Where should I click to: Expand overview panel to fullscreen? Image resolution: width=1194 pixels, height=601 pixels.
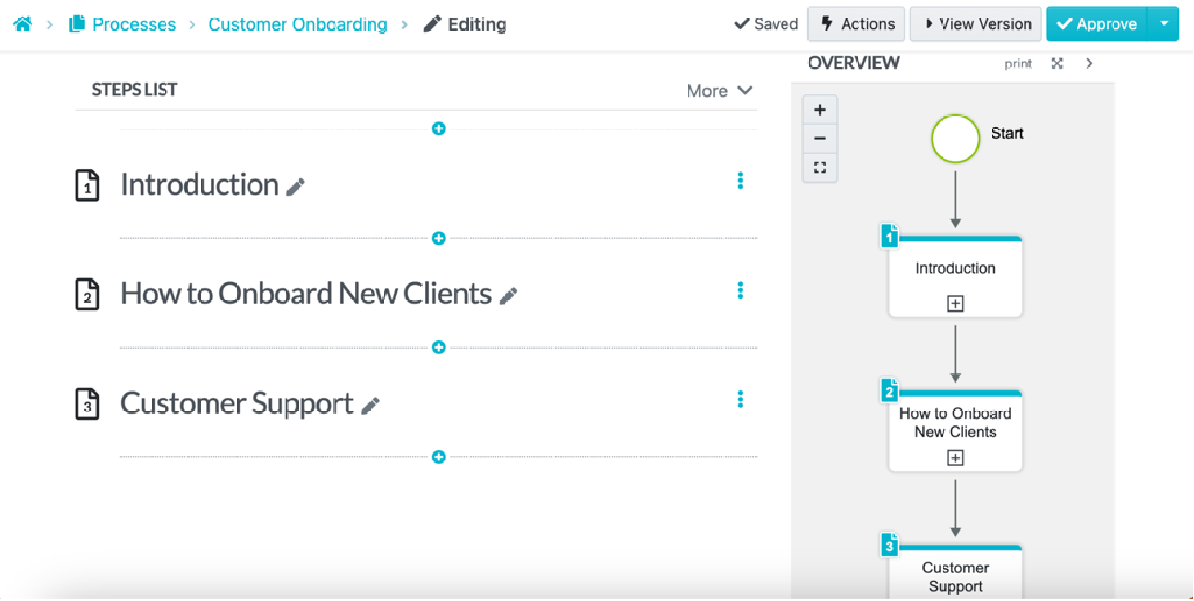[x=1057, y=63]
